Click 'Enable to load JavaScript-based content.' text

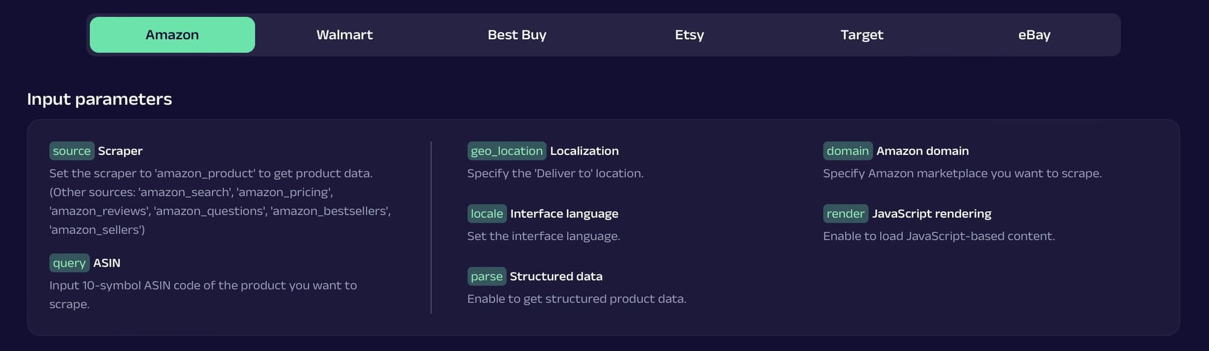point(939,236)
